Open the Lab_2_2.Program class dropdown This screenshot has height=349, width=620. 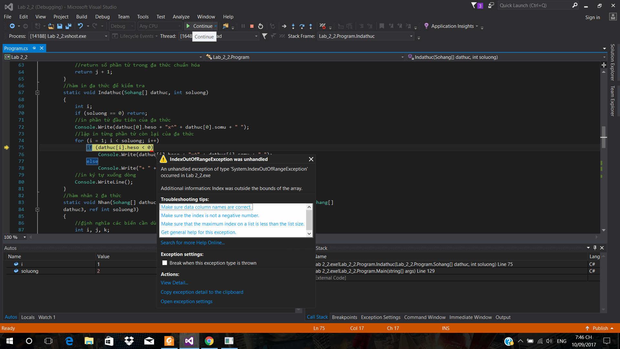(x=402, y=57)
